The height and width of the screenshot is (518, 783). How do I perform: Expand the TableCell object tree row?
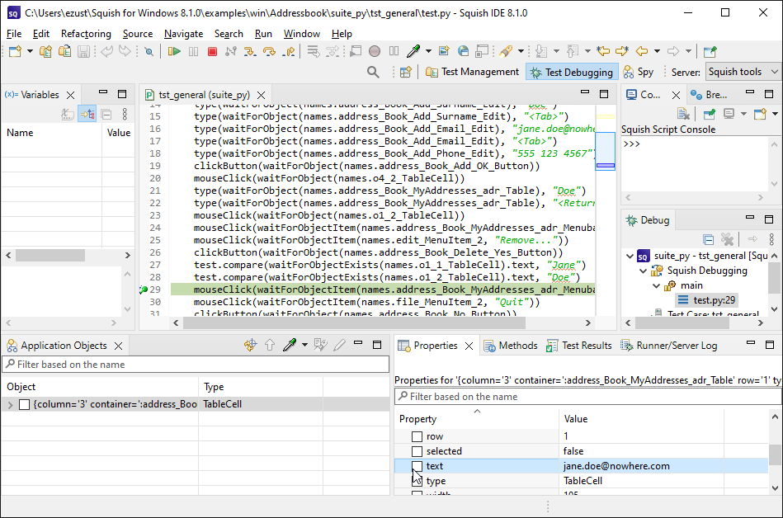point(10,405)
